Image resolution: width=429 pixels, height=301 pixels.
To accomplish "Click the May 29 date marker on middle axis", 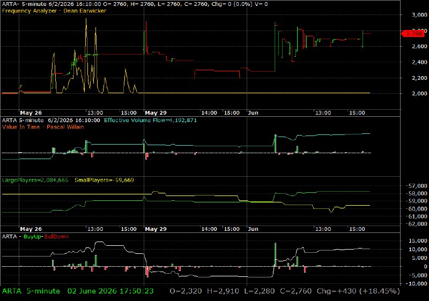I will point(156,229).
